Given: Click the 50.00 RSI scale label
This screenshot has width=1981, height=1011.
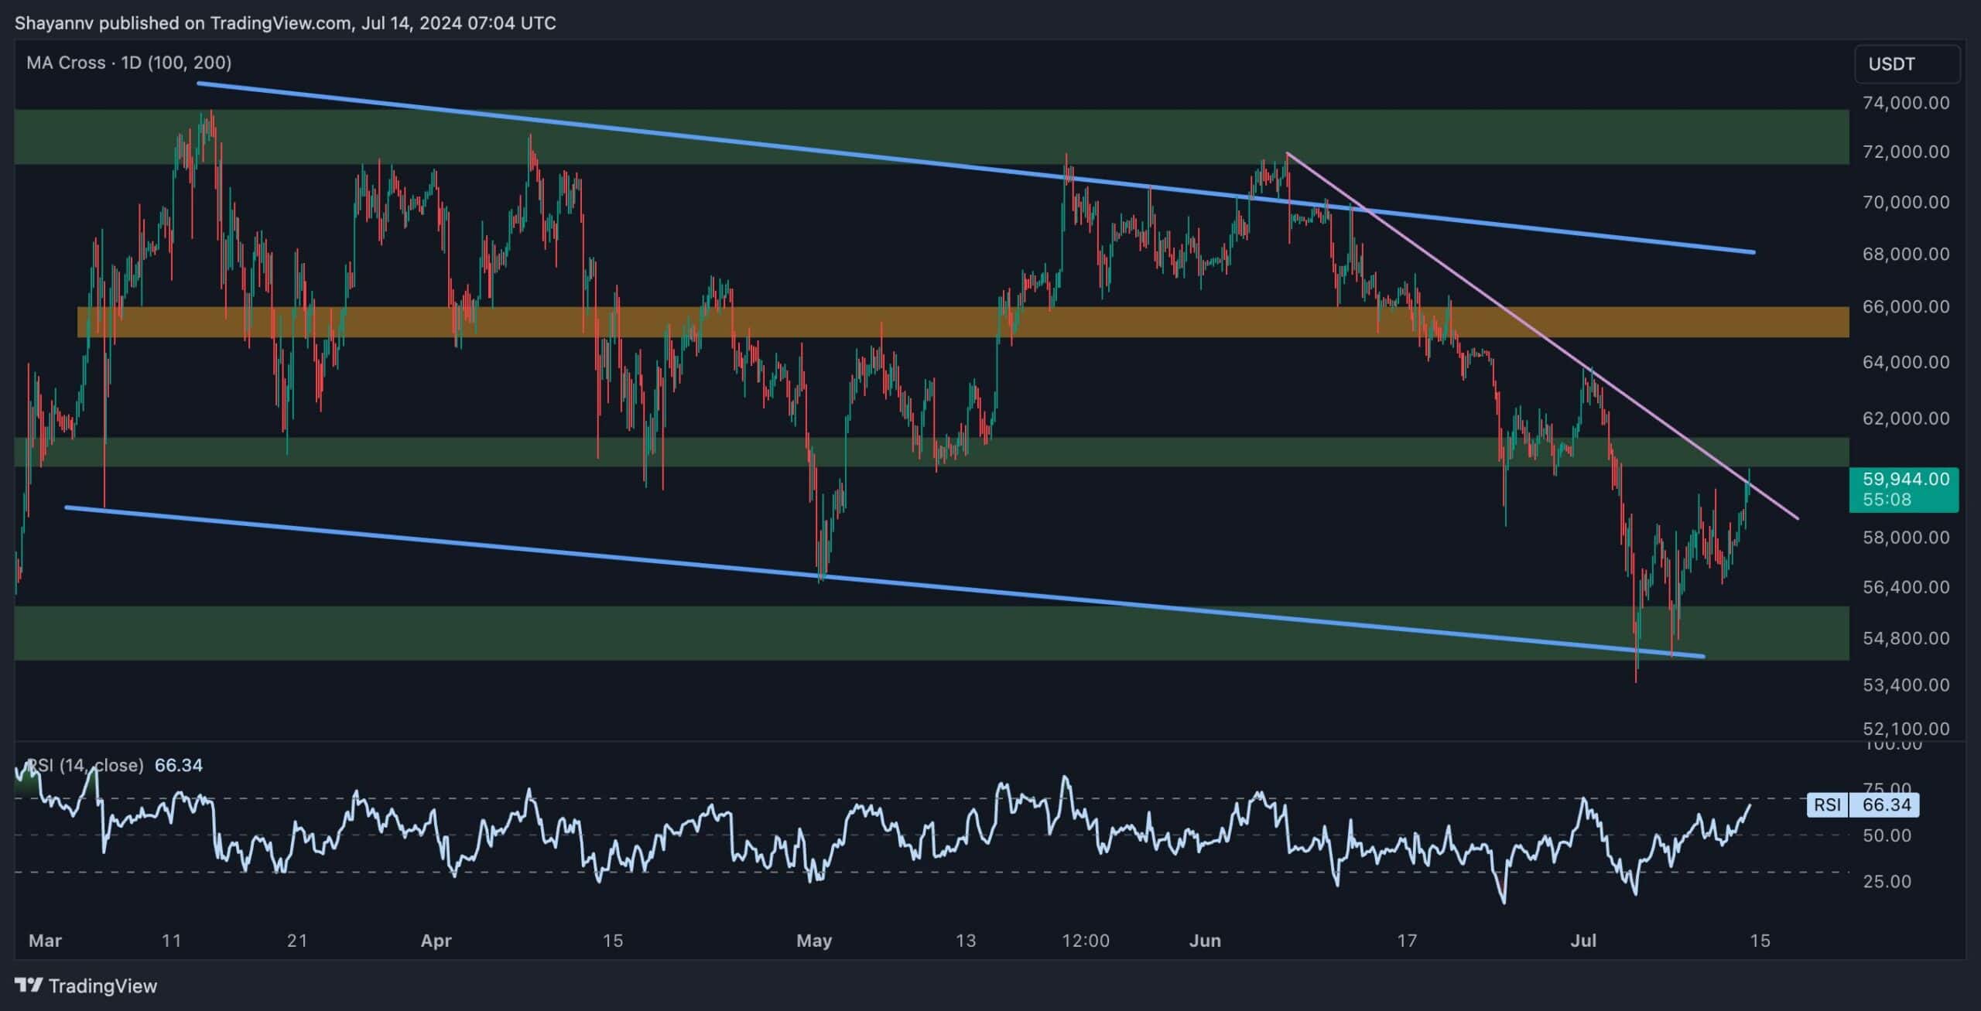Looking at the screenshot, I should pyautogui.click(x=1887, y=835).
